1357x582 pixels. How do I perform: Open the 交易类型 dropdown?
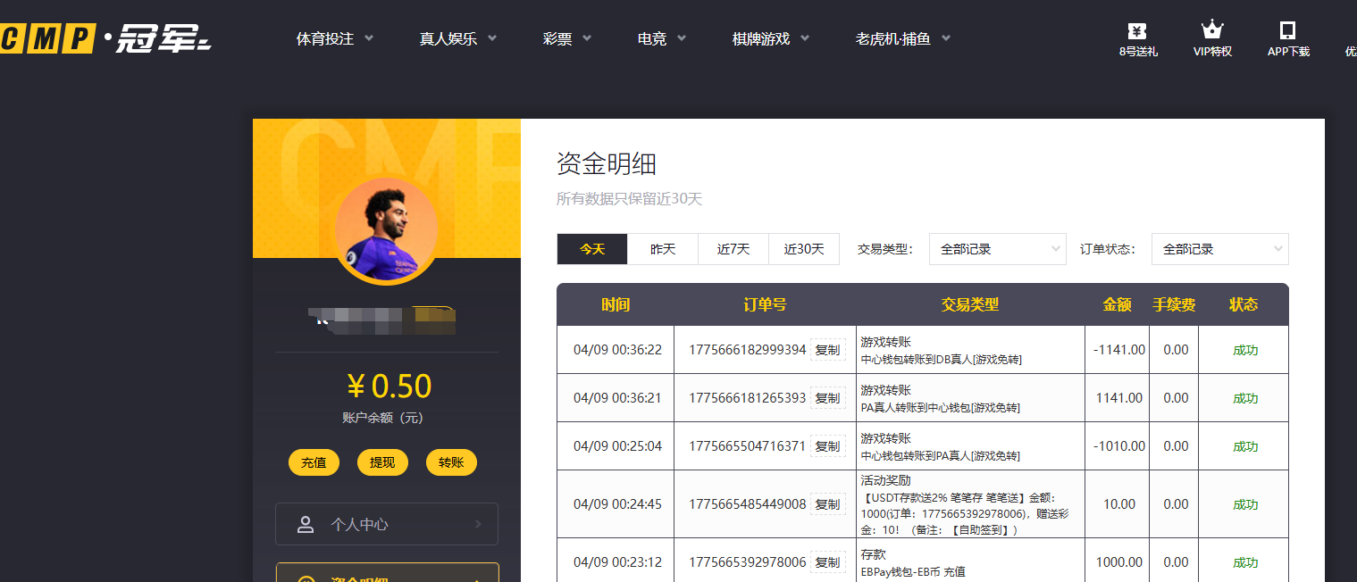coord(997,250)
